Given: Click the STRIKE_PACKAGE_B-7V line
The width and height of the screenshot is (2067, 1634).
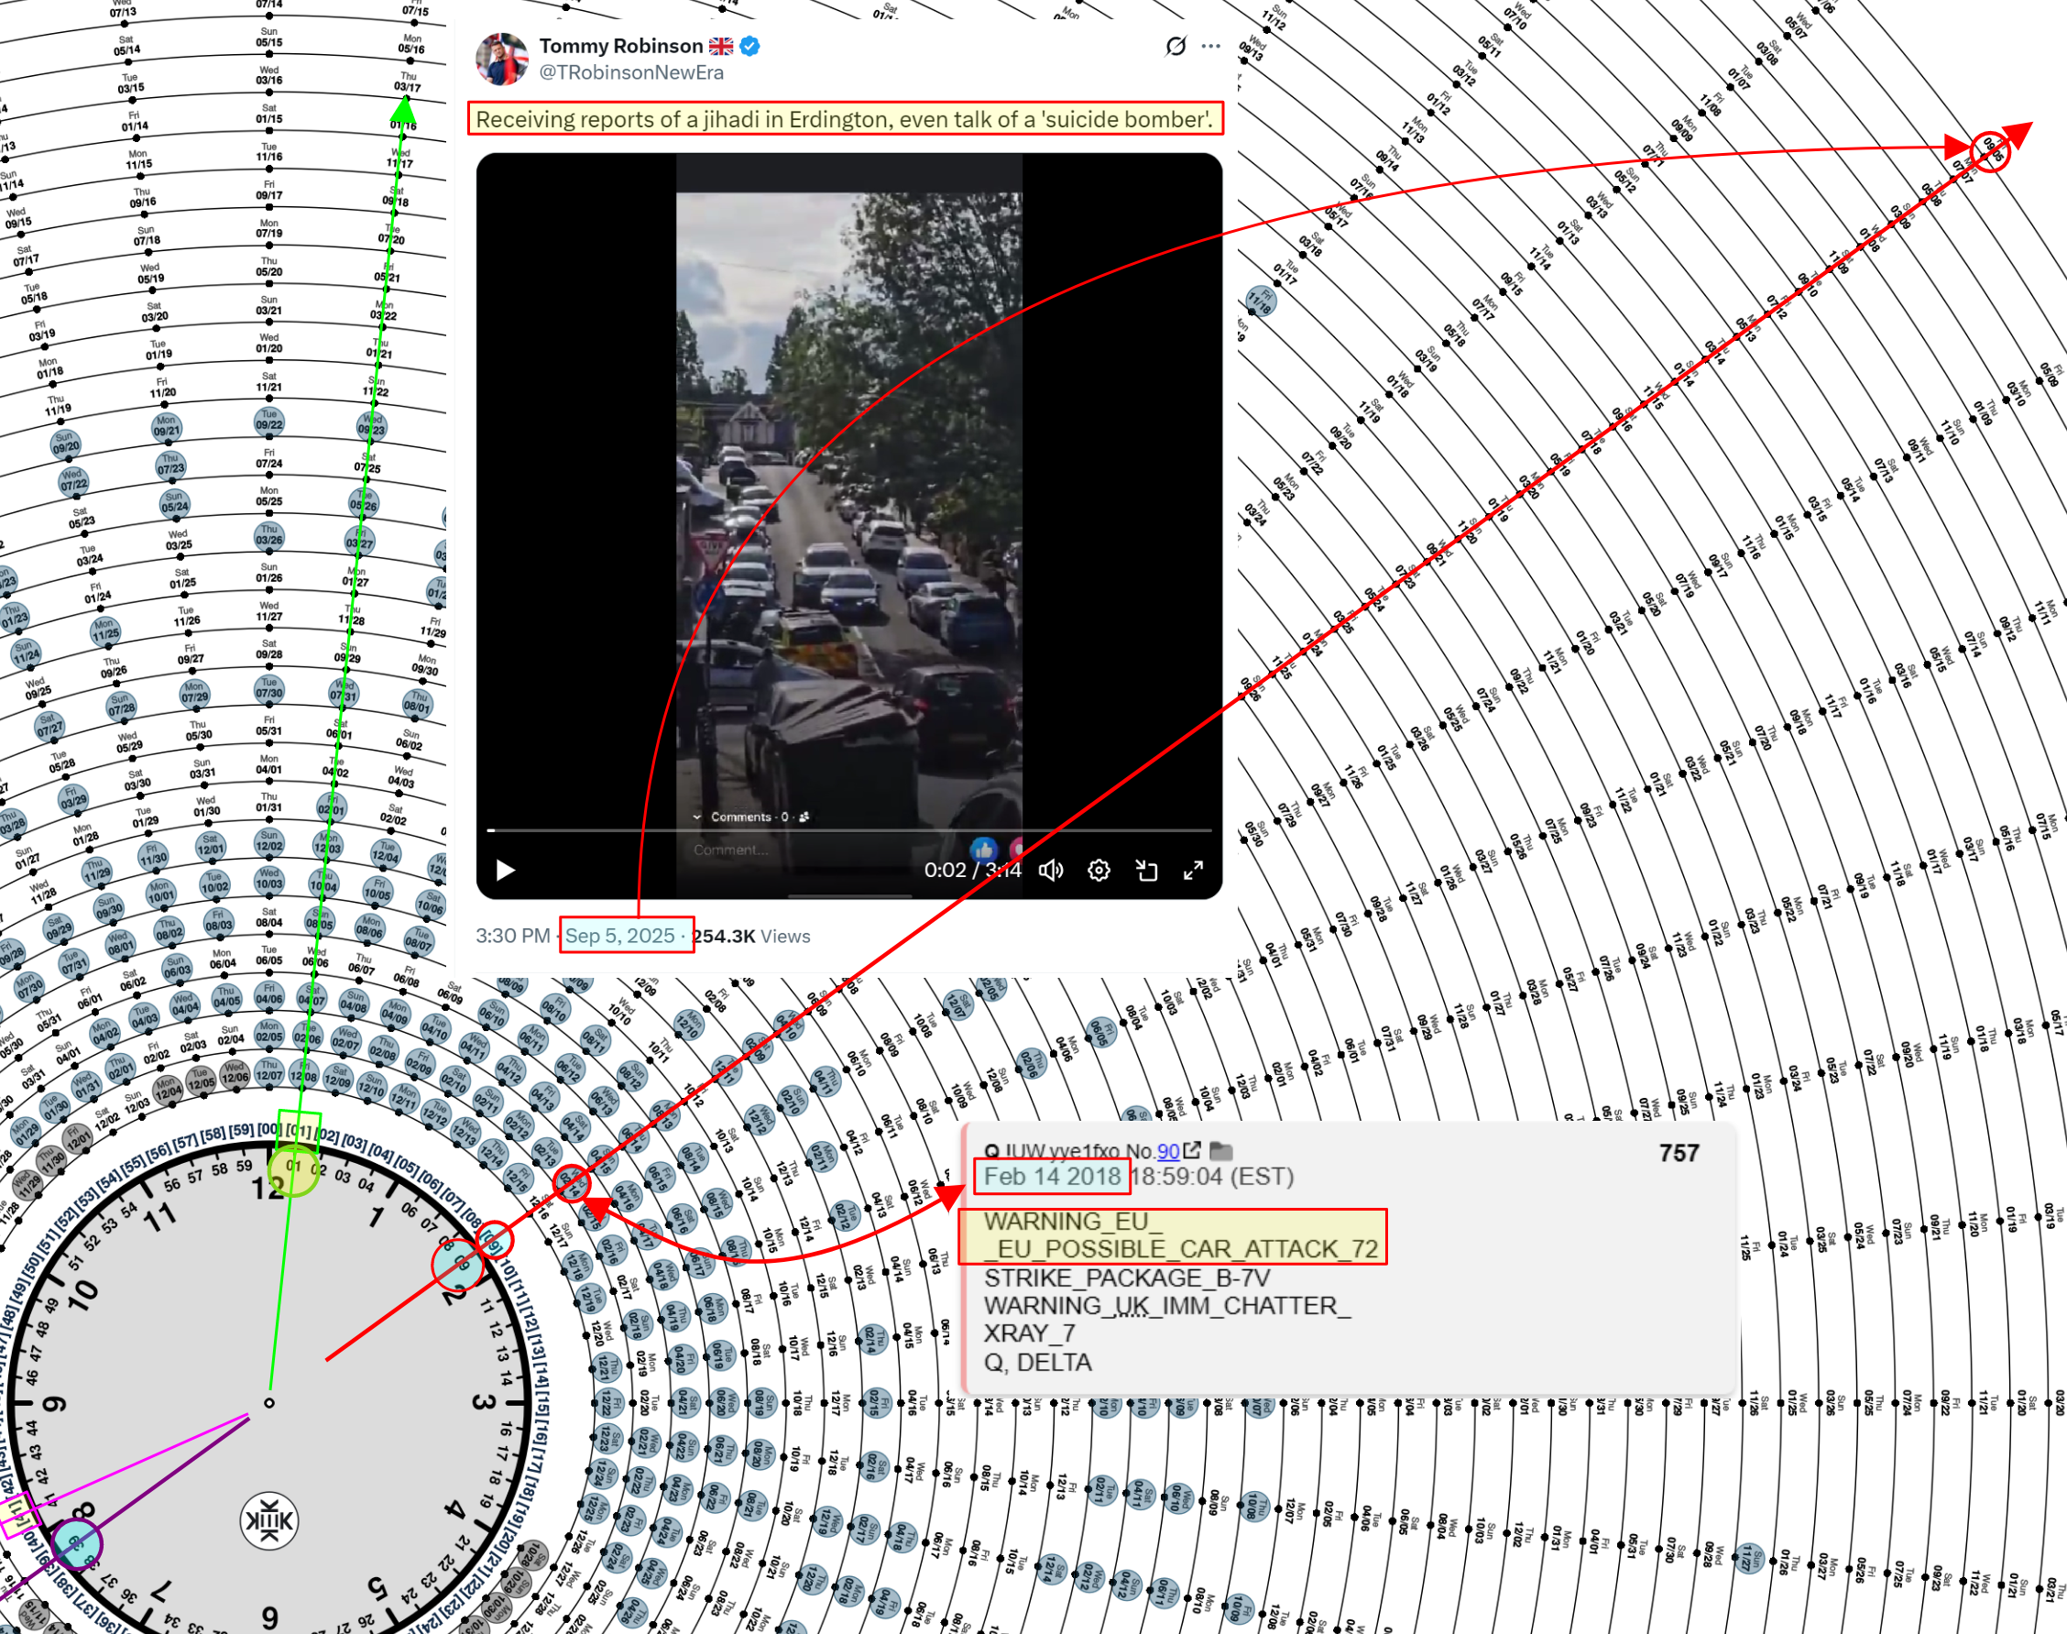Looking at the screenshot, I should pos(1127,1278).
